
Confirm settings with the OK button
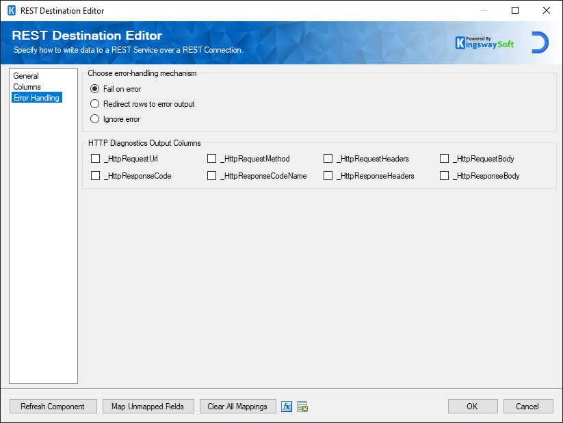(473, 406)
